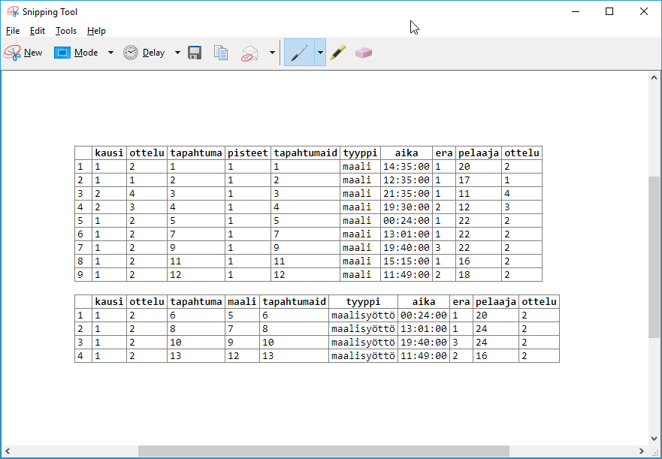Click the vertical scrollbar thumb
Screen dimensions: 662x459
coord(654,255)
